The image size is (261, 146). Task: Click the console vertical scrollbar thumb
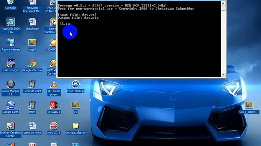(223, 8)
